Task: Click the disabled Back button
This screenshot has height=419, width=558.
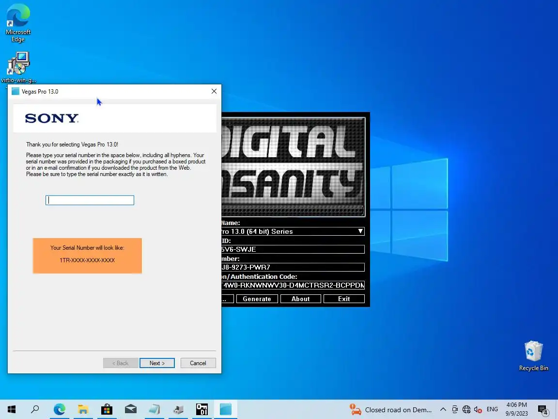Action: [121, 363]
